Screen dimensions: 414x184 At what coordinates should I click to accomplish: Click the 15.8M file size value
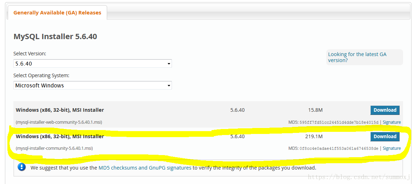[315, 110]
